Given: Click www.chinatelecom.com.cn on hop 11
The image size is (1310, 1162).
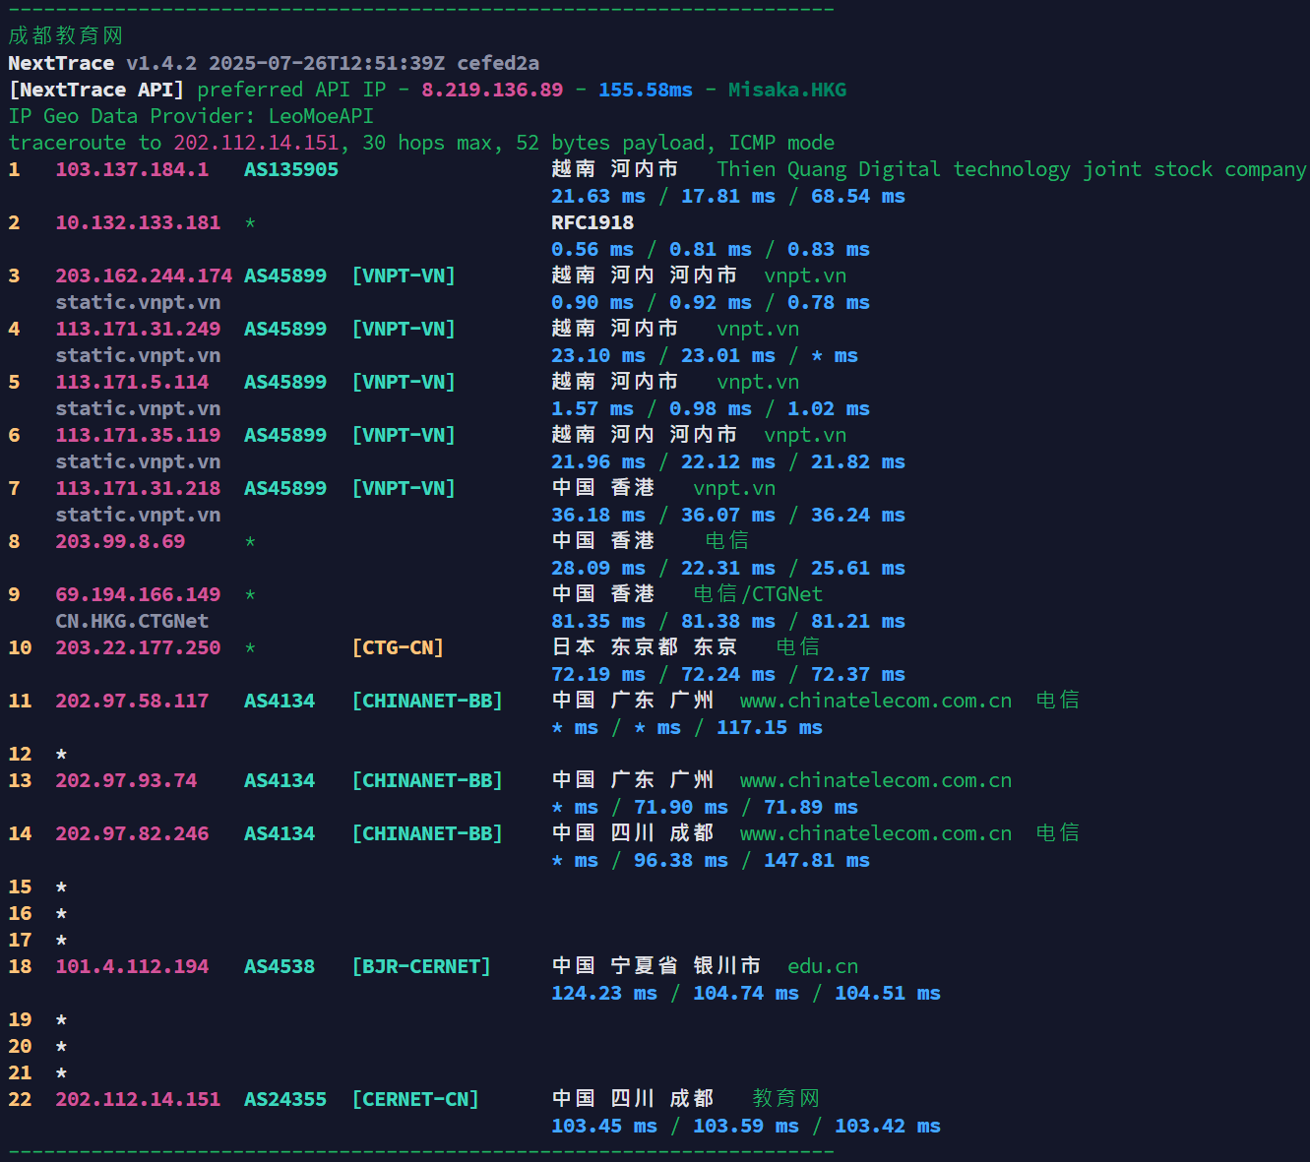Looking at the screenshot, I should pos(876,701).
